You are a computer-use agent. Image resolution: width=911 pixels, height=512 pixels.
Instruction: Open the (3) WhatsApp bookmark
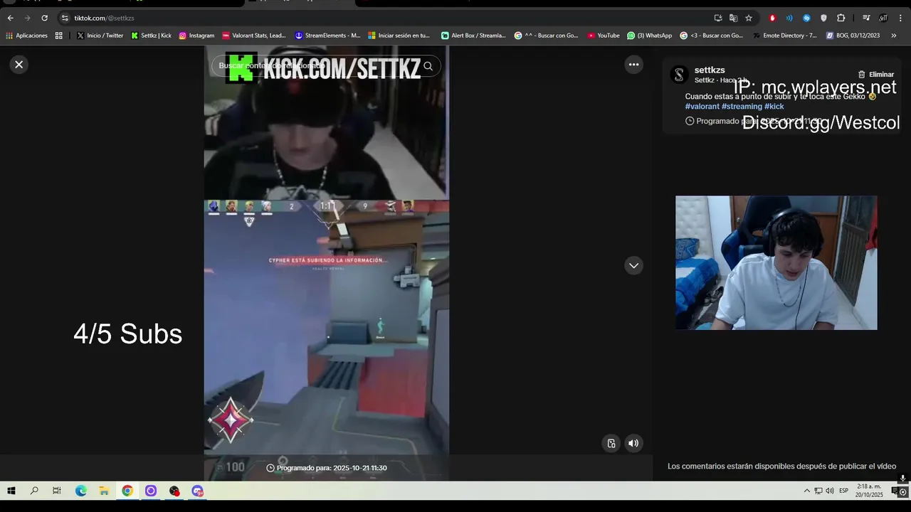pyautogui.click(x=649, y=36)
